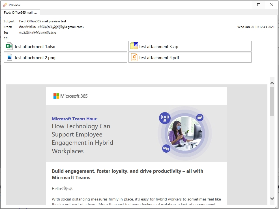
Task: Click the Microsoft 365 logo in the email
Action: tap(70, 96)
